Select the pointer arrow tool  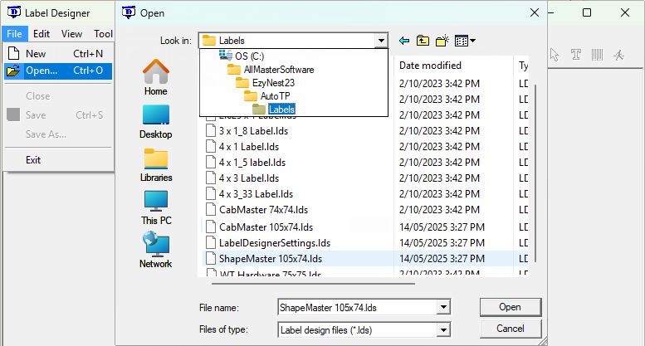[555, 55]
